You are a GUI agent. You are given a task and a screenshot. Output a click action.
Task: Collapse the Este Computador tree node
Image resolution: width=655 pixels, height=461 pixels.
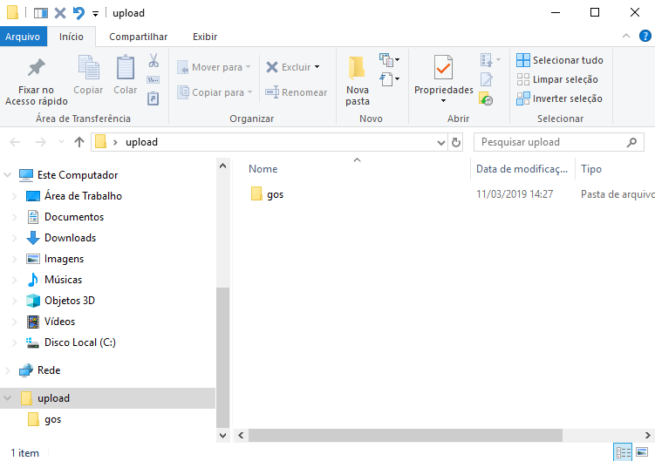(8, 175)
